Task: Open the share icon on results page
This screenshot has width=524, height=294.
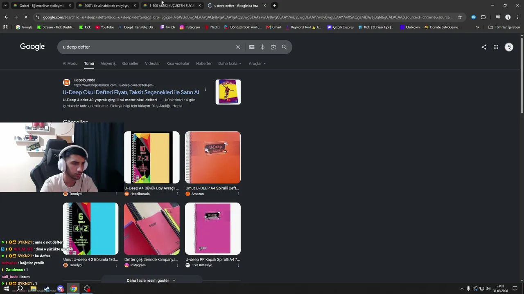Action: [484, 47]
